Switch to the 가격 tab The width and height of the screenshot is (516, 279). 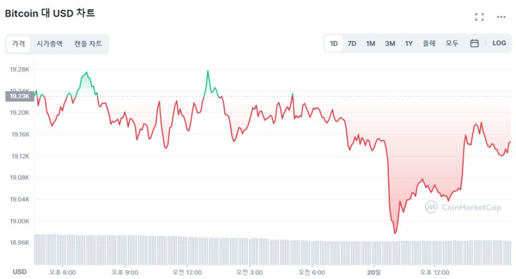19,44
